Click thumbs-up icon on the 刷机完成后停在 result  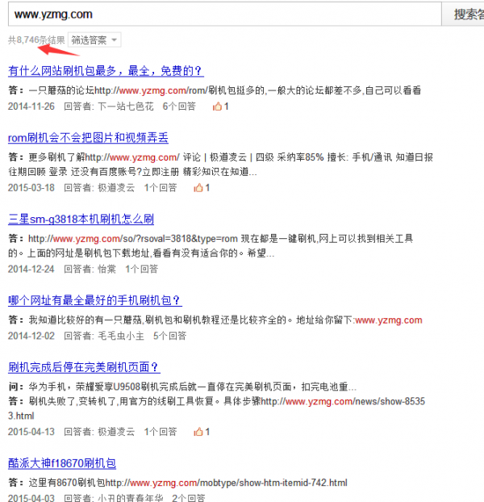(x=198, y=432)
